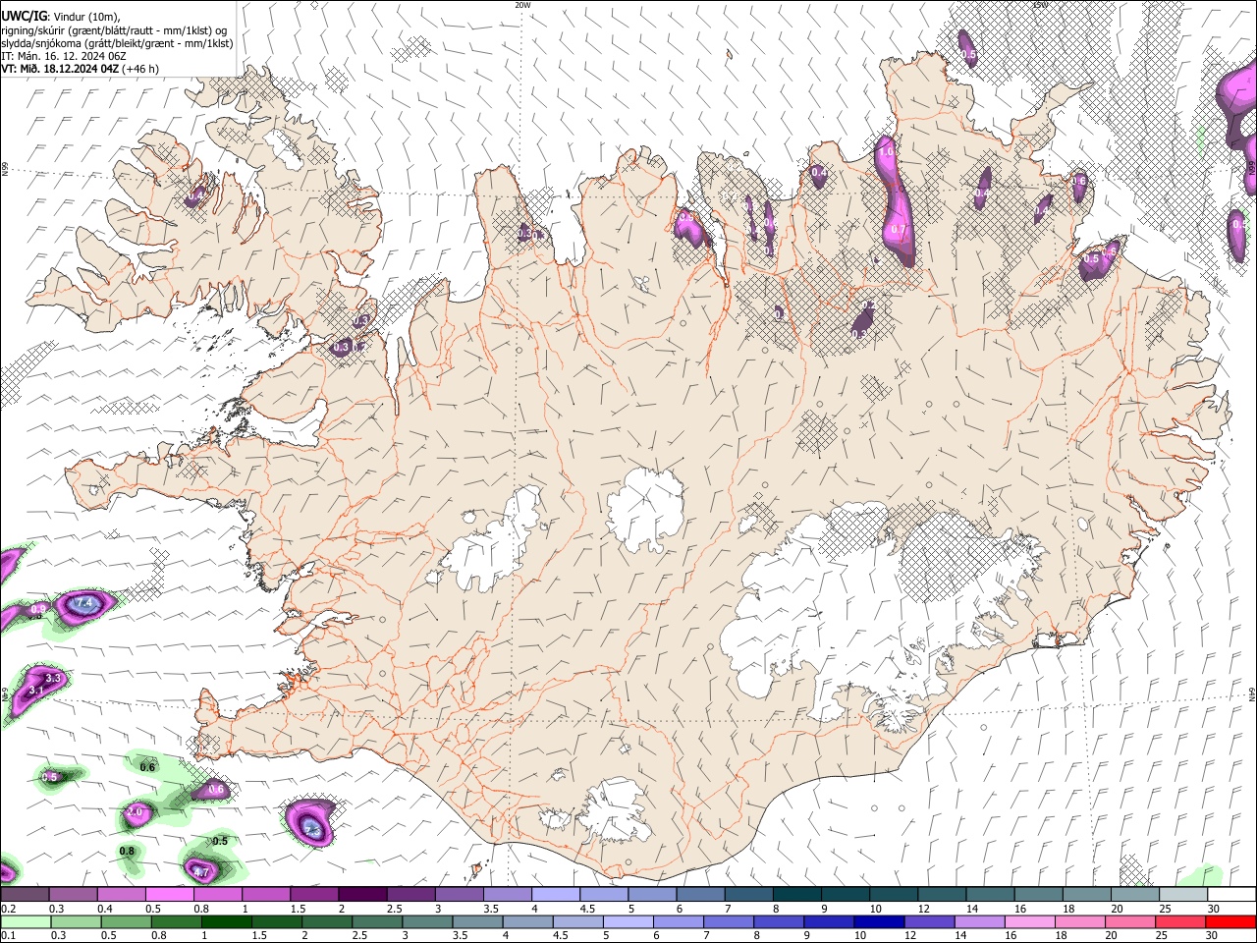This screenshot has height=943, width=1257.
Task: Click the snow-scale swatch between 0.2 and 0.3
Action: click(25, 894)
